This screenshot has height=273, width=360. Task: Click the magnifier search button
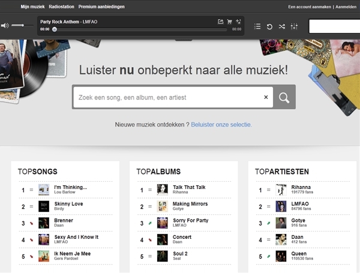click(x=284, y=97)
